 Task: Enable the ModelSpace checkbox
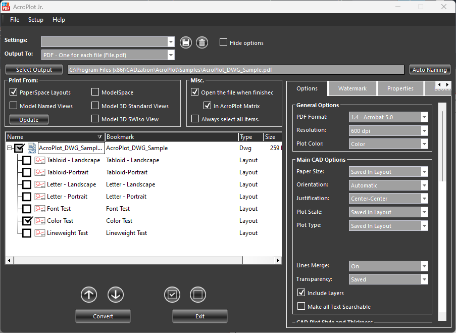click(95, 92)
